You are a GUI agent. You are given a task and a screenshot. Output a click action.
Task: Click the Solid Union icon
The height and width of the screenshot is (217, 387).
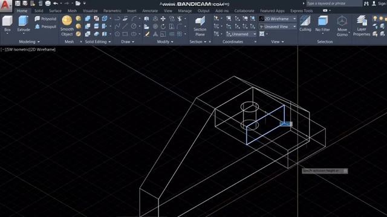click(88, 19)
